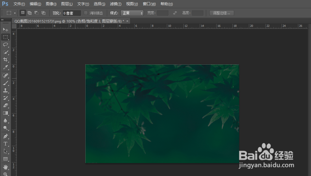This screenshot has height=176, width=311.
Task: Choose Intersect with selection mode
Action: [x=44, y=13]
